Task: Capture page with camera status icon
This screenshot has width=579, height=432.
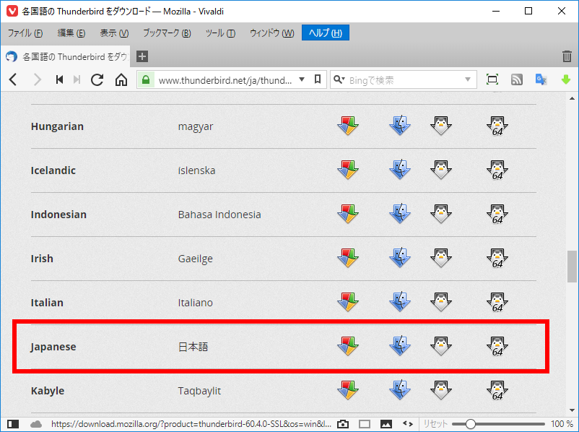Action: point(343,423)
